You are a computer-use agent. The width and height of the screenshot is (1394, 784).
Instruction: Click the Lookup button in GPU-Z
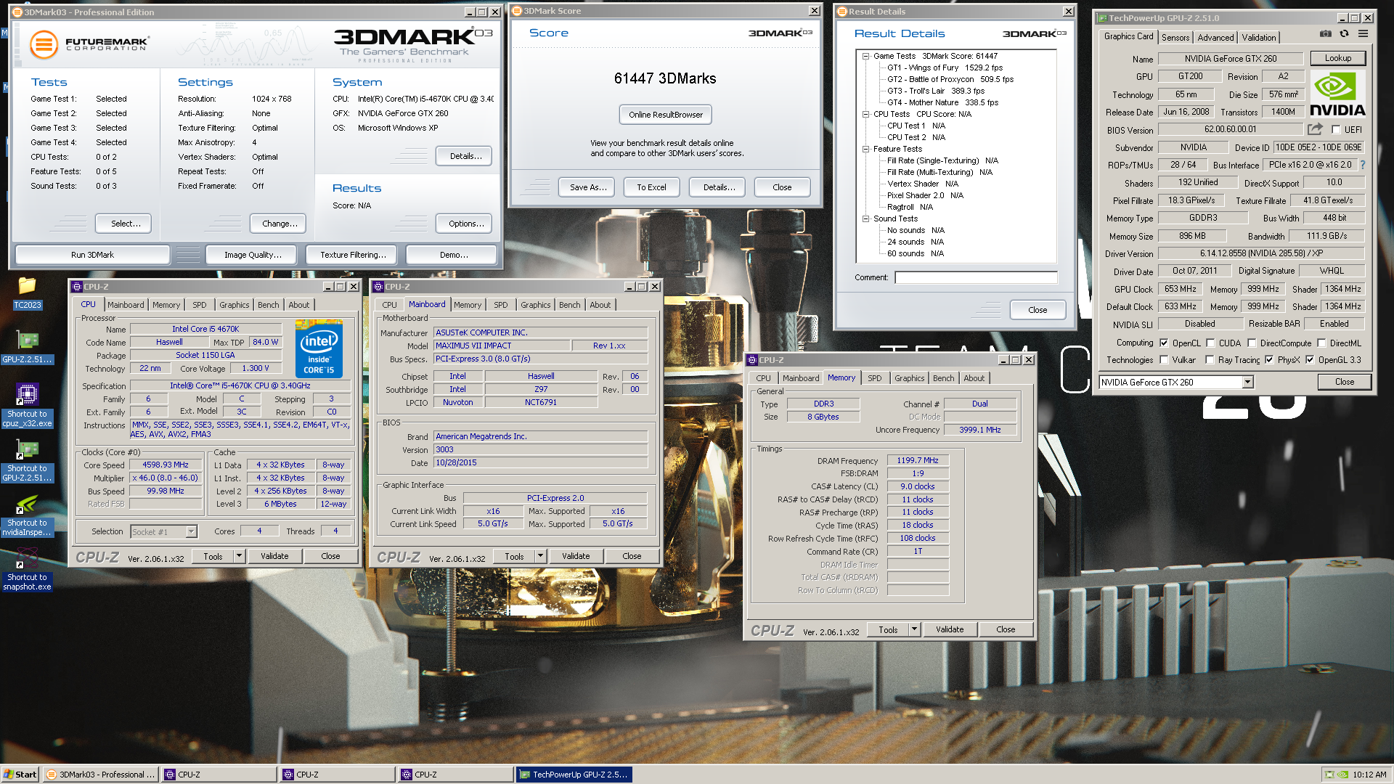tap(1337, 58)
